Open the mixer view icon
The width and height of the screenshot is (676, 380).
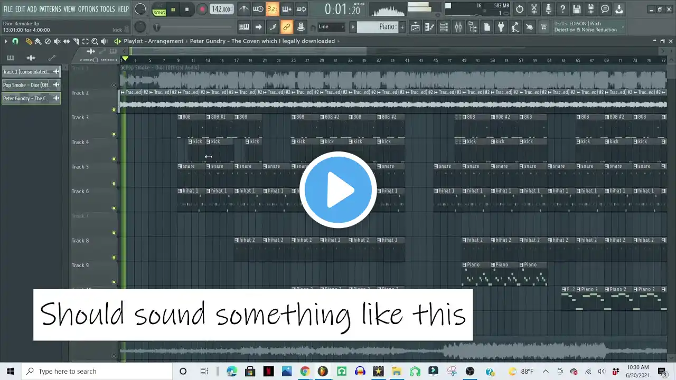point(458,27)
